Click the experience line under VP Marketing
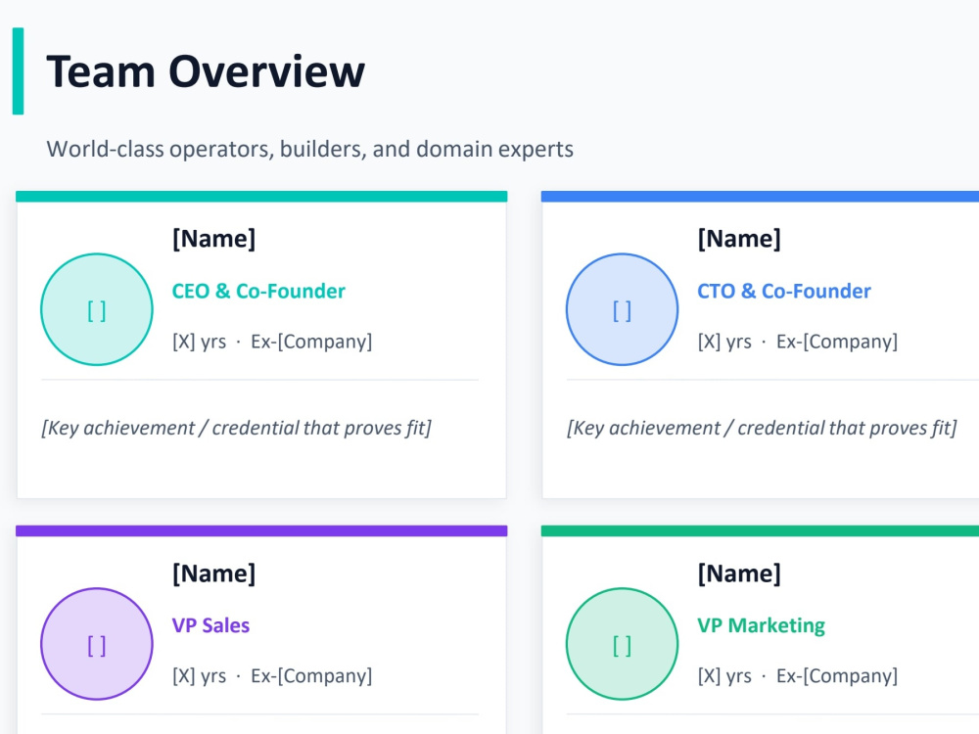979x734 pixels. coord(798,676)
